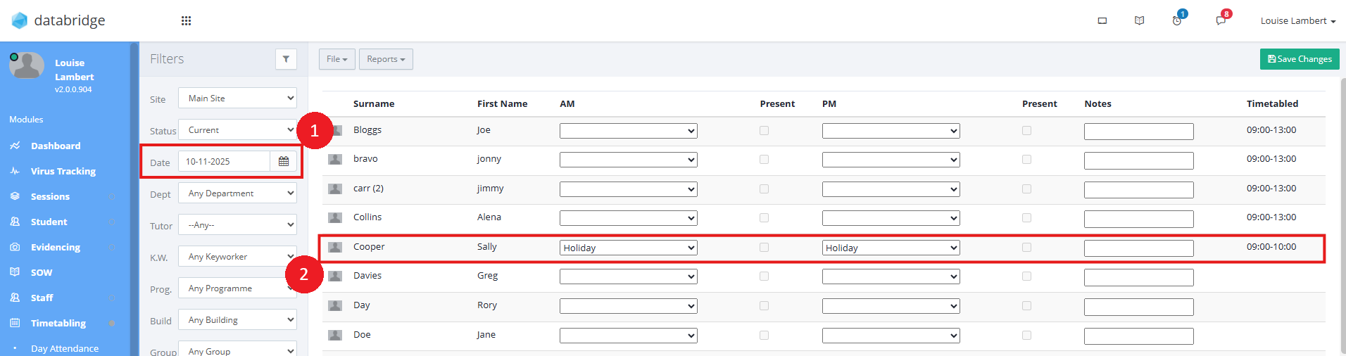Tick AM Present checkbox for Greg Davies

pos(764,276)
